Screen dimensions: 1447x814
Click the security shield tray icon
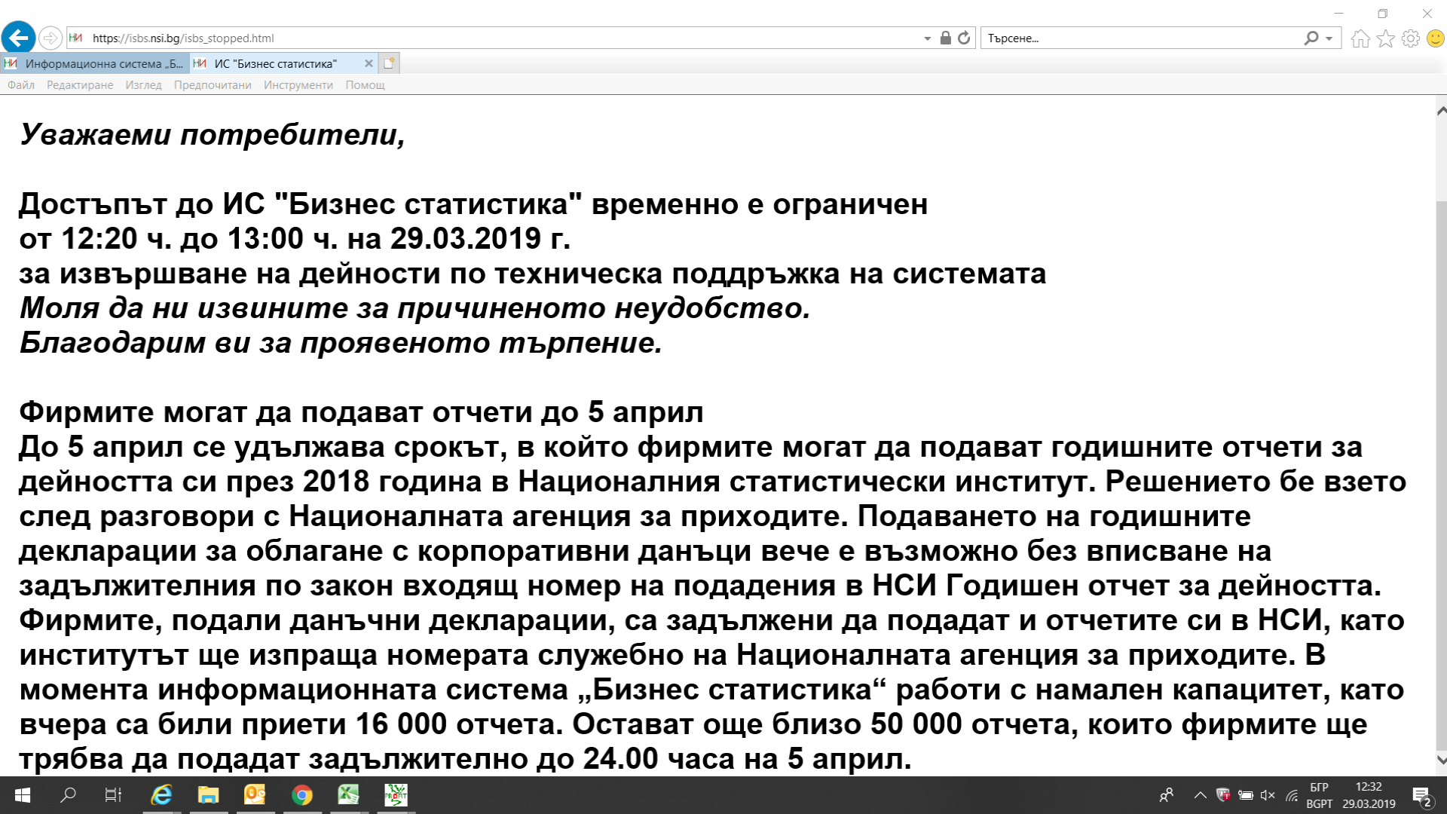click(x=1223, y=795)
